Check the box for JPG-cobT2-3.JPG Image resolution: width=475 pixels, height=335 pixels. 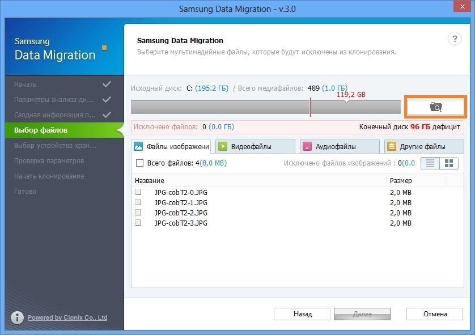click(x=138, y=223)
